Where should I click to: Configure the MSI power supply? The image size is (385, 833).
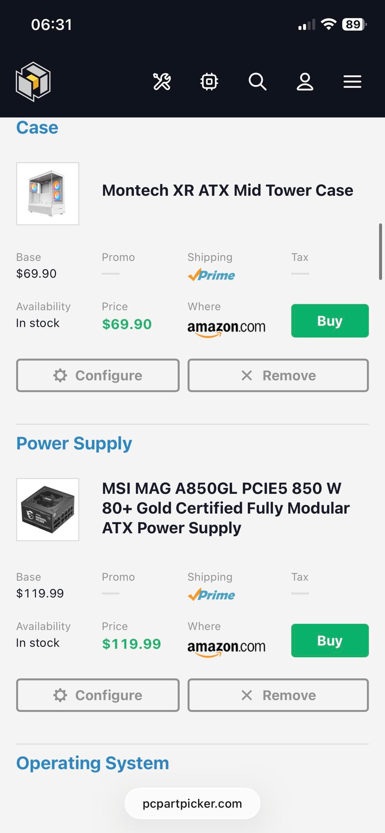point(98,695)
